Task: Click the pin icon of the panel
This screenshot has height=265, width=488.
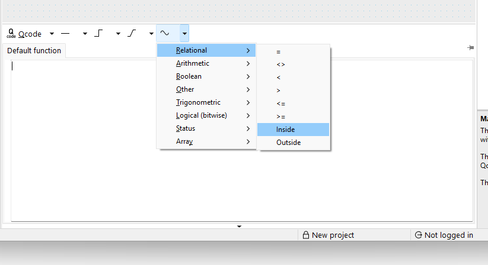Action: point(471,47)
